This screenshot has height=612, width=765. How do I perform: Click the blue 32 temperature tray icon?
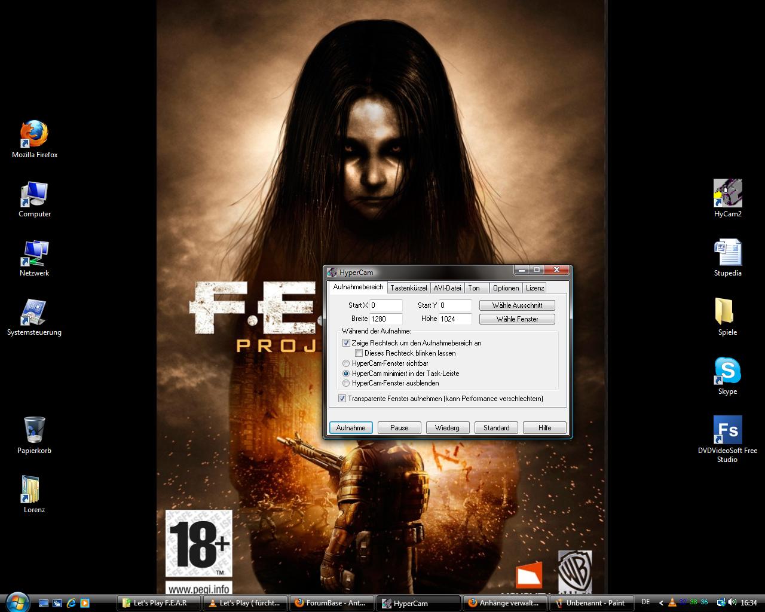pyautogui.click(x=683, y=602)
